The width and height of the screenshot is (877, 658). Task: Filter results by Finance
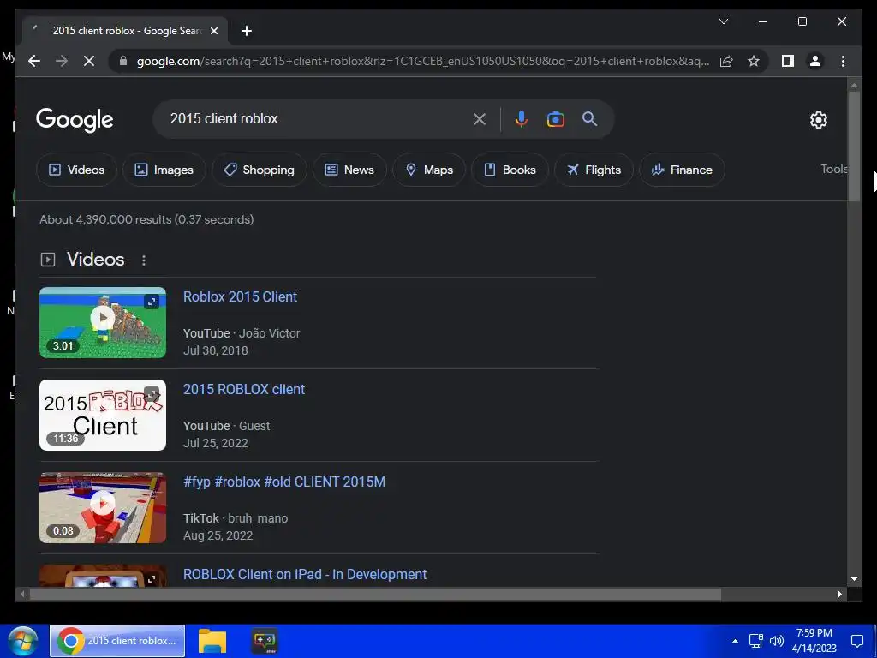pos(682,170)
